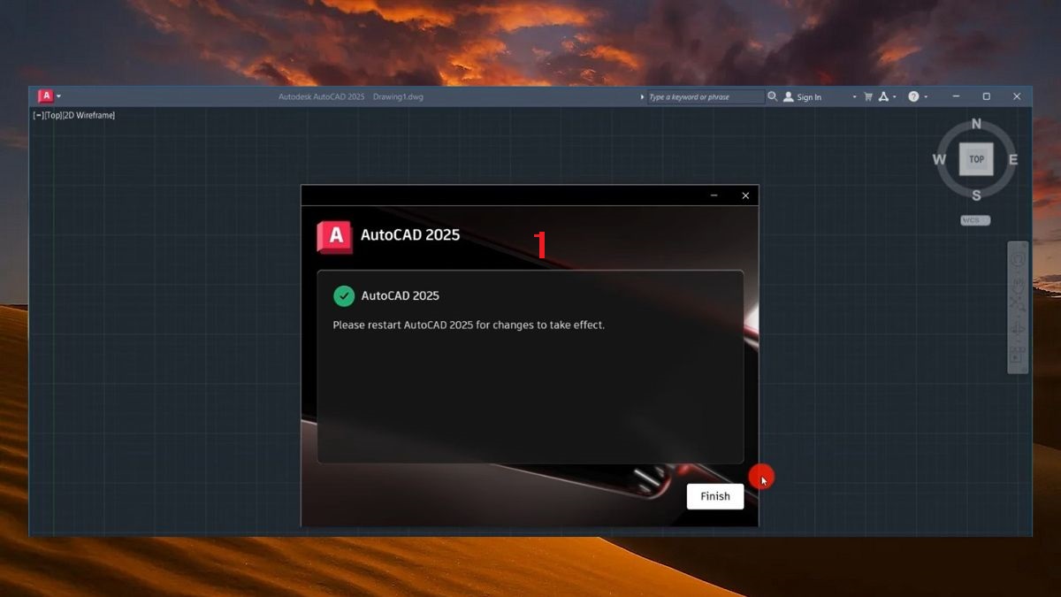This screenshot has height=597, width=1061.
Task: Select the Pan hand tool on the navigation bar
Action: [1018, 286]
